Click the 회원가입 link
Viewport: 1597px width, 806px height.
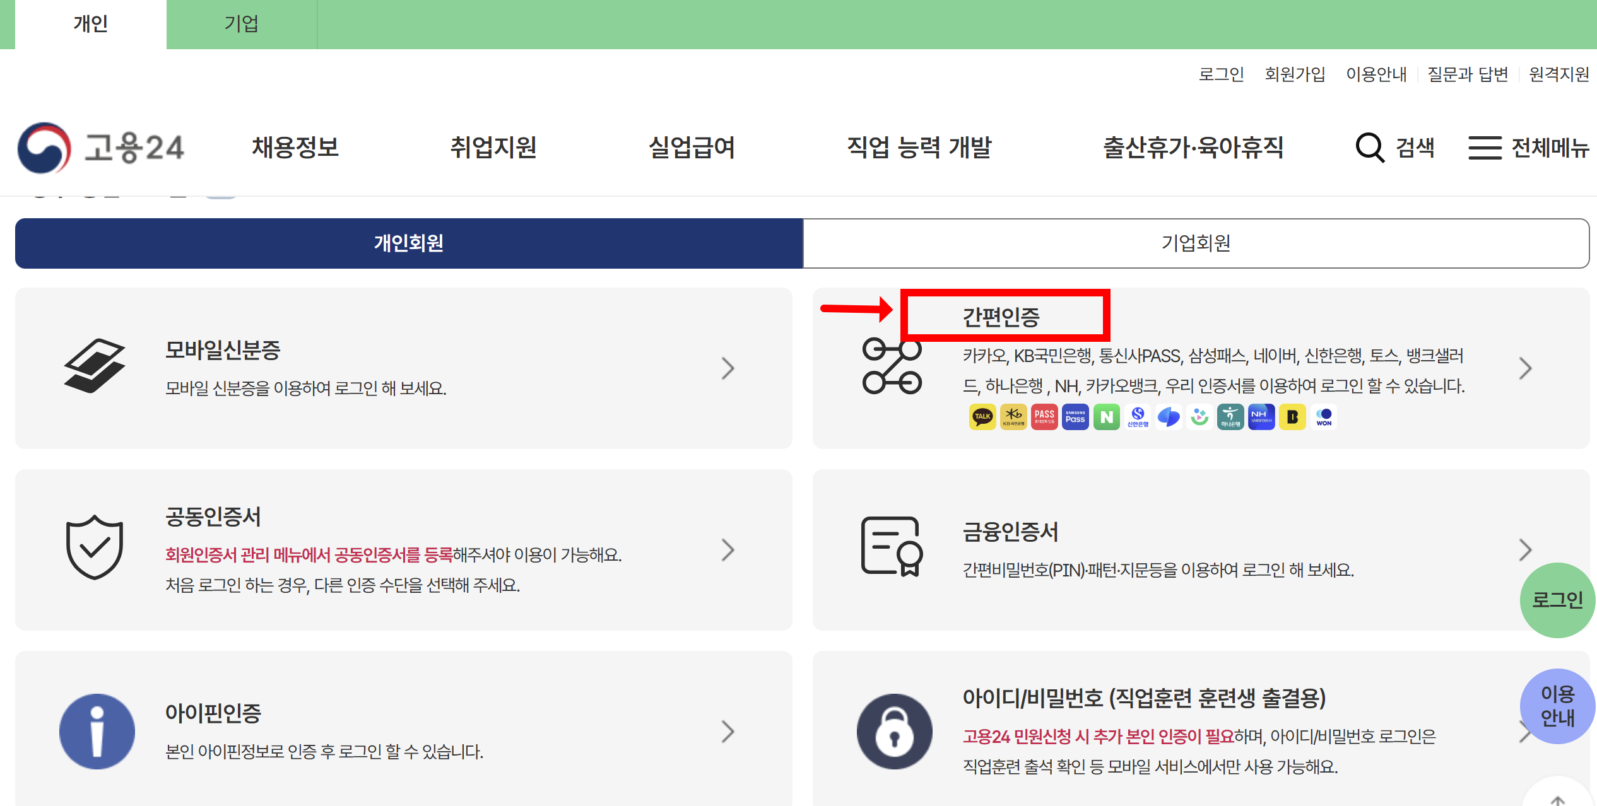click(x=1295, y=74)
